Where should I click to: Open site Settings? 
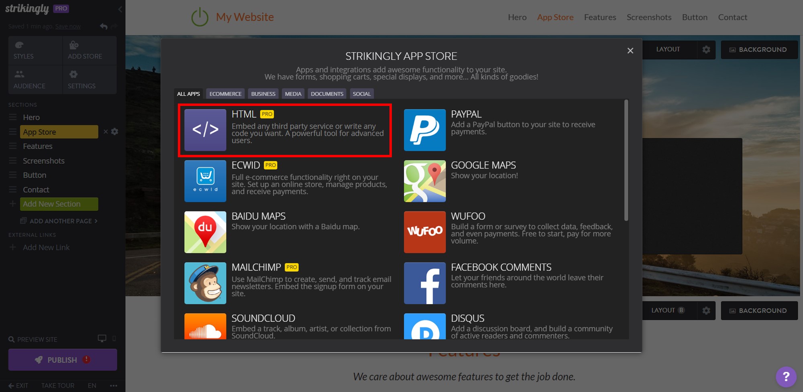click(89, 79)
